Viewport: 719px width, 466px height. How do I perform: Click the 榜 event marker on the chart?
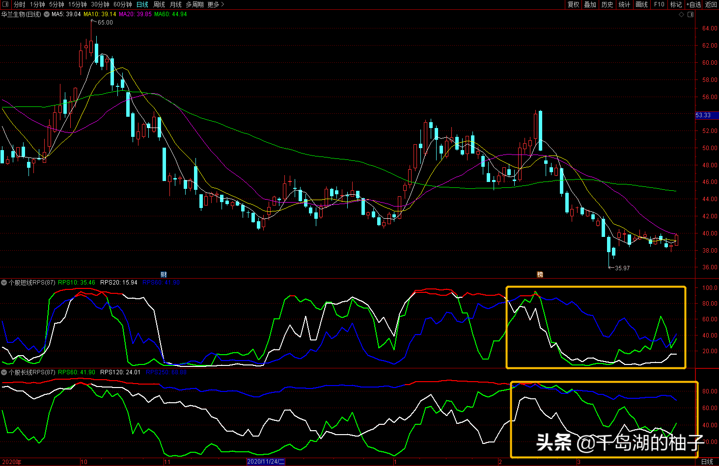[540, 274]
